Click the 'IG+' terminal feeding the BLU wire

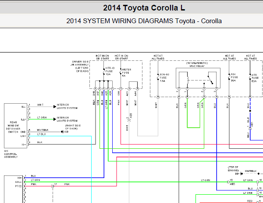19,178
